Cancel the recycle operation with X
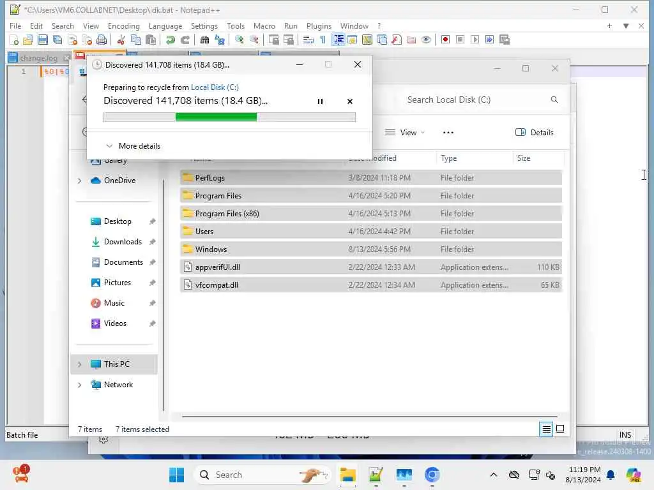The height and width of the screenshot is (490, 654). coord(350,101)
